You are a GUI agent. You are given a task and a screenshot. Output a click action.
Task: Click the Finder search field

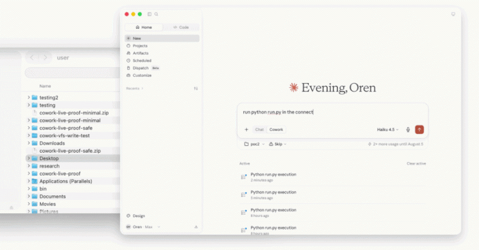[x=73, y=73]
